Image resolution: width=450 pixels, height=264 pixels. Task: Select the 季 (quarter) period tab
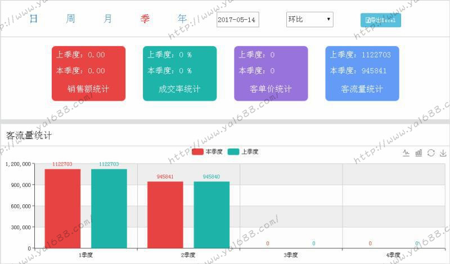pyautogui.click(x=145, y=19)
